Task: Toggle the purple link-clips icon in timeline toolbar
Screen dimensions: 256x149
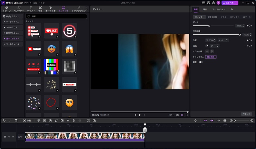Action: pyautogui.click(x=205, y=121)
